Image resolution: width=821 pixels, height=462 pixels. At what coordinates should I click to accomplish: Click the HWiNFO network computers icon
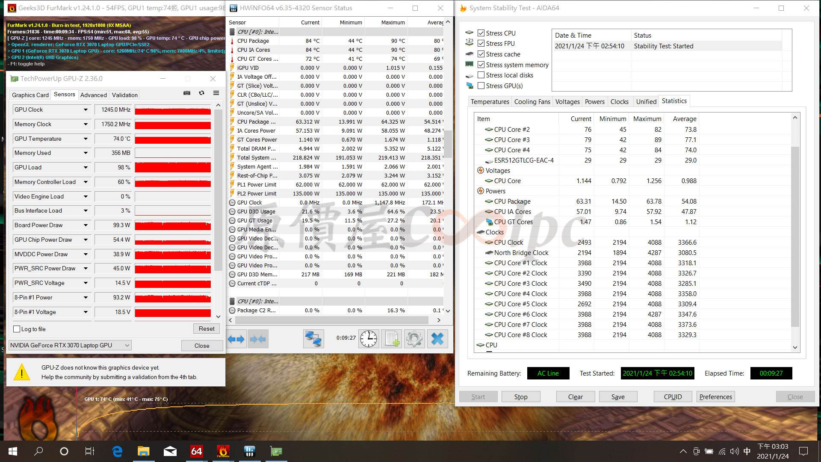313,339
